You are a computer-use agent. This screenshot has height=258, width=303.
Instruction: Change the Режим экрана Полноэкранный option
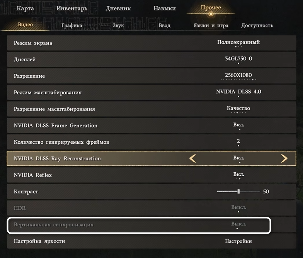238,42
